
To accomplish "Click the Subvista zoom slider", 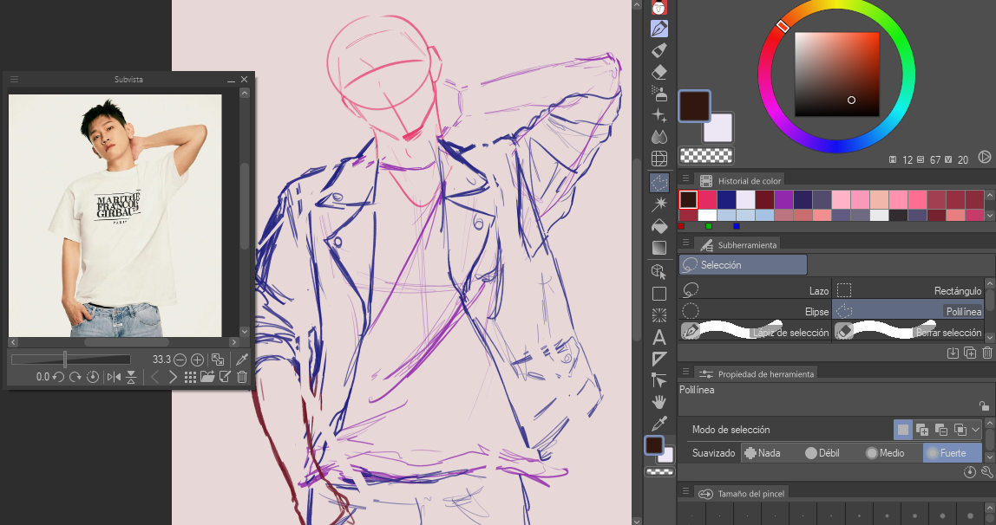I will click(x=70, y=360).
